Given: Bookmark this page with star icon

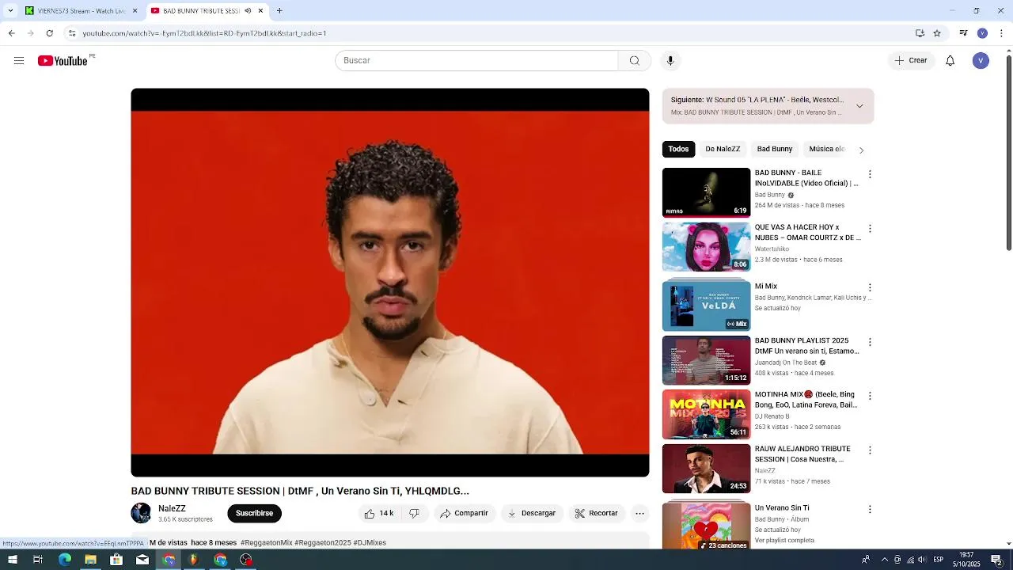Looking at the screenshot, I should (937, 33).
